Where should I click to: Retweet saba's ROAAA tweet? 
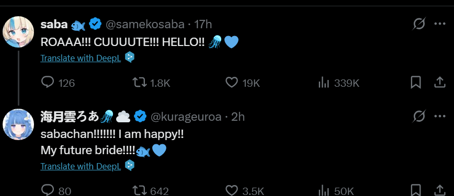tap(151, 83)
